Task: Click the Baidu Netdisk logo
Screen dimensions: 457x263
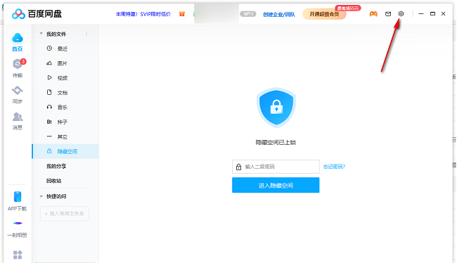Action: (x=37, y=13)
